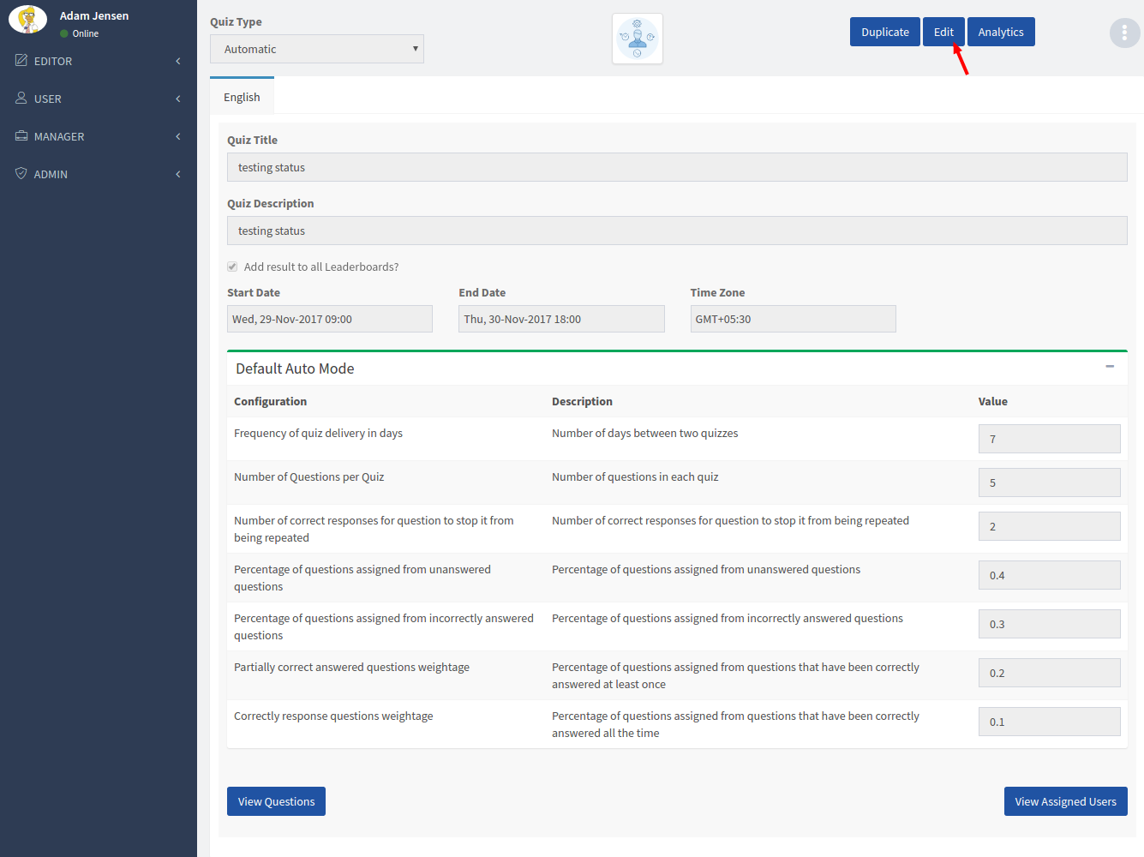Click the Duplicate button
The width and height of the screenshot is (1144, 857).
click(884, 32)
